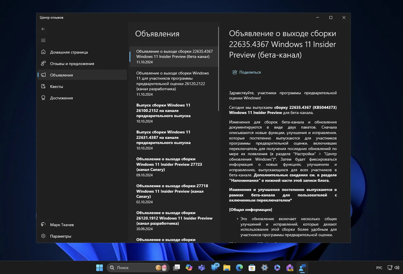Open the Windows Start menu
The height and width of the screenshot is (274, 403).
pos(99,268)
